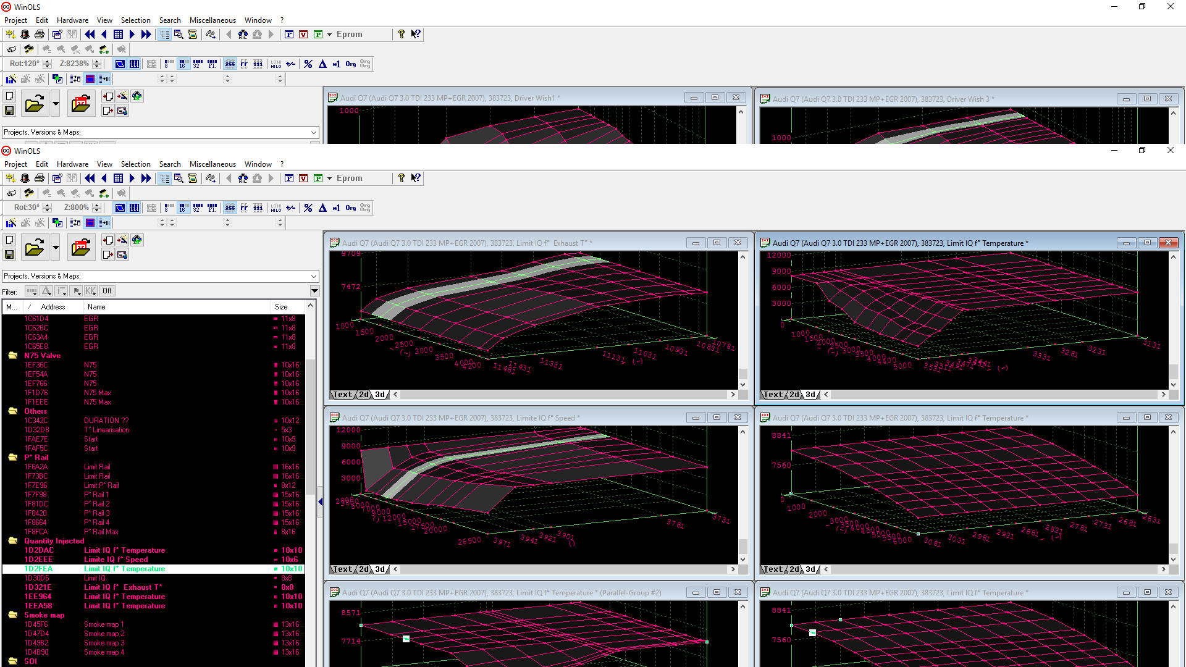Image resolution: width=1186 pixels, height=667 pixels.
Task: Click open project folder icon in lower window
Action: tap(35, 248)
